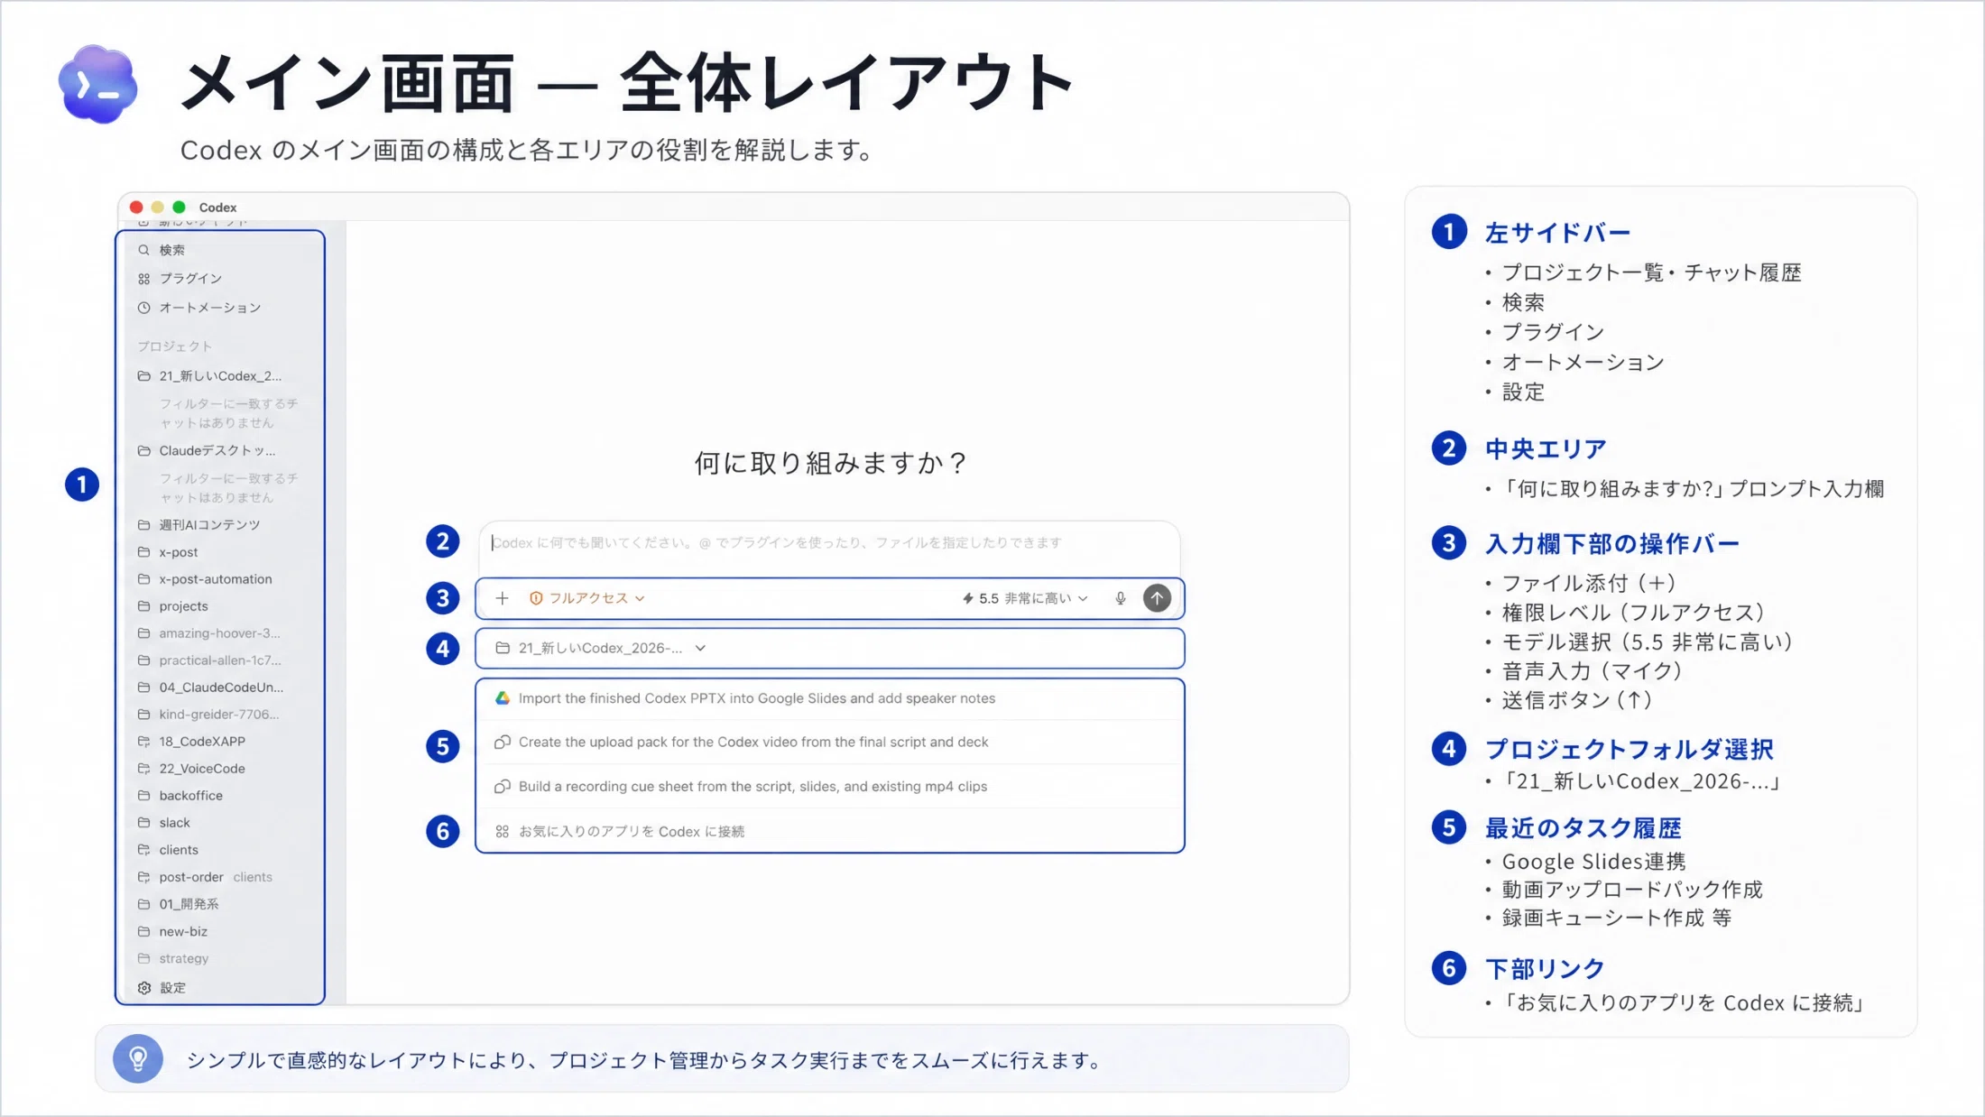Click the microphone voice input icon
The height and width of the screenshot is (1117, 1985).
pyautogui.click(x=1120, y=598)
